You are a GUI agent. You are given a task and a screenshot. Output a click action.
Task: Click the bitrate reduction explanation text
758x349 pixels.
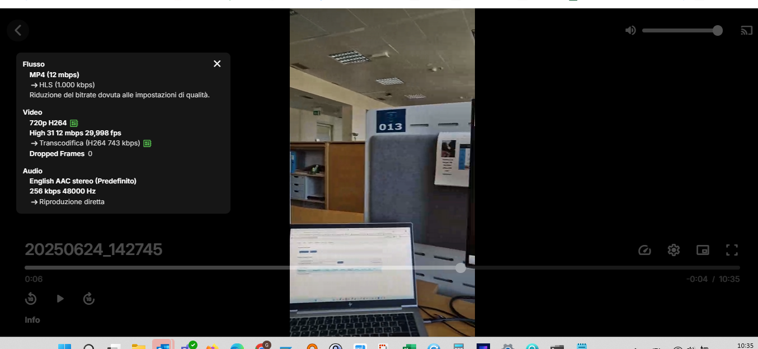click(120, 95)
